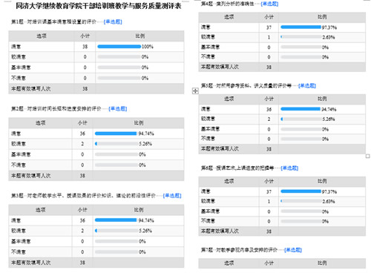
Task: Click the table move handle cross icon
Action: 195,91
